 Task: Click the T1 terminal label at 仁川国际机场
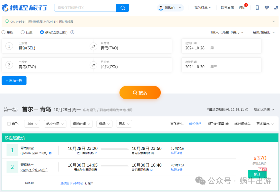pyautogui.click(x=96, y=153)
